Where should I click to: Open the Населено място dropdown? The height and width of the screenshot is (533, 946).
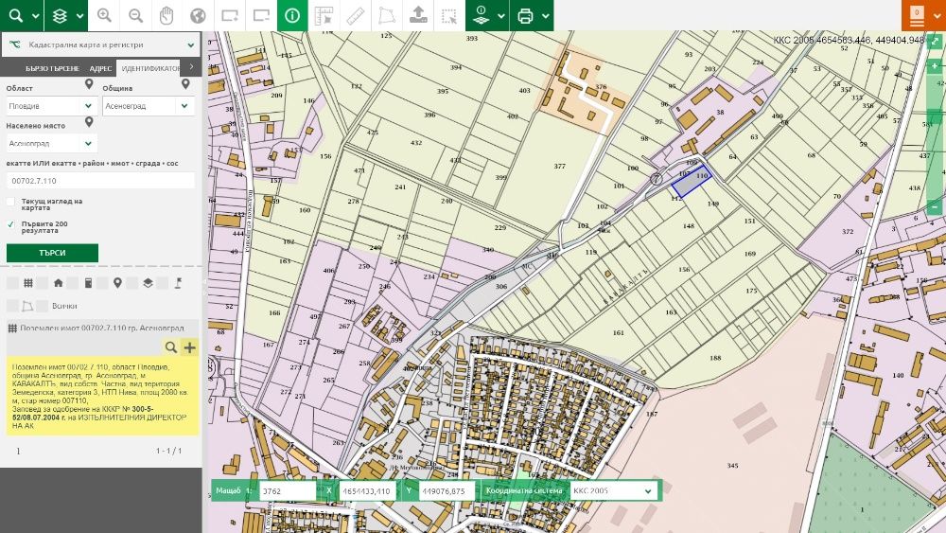click(51, 144)
